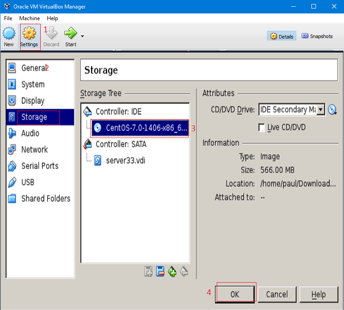The image size is (344, 310).
Task: Click the server33.vdi hard disk icon
Action: [x=98, y=160]
